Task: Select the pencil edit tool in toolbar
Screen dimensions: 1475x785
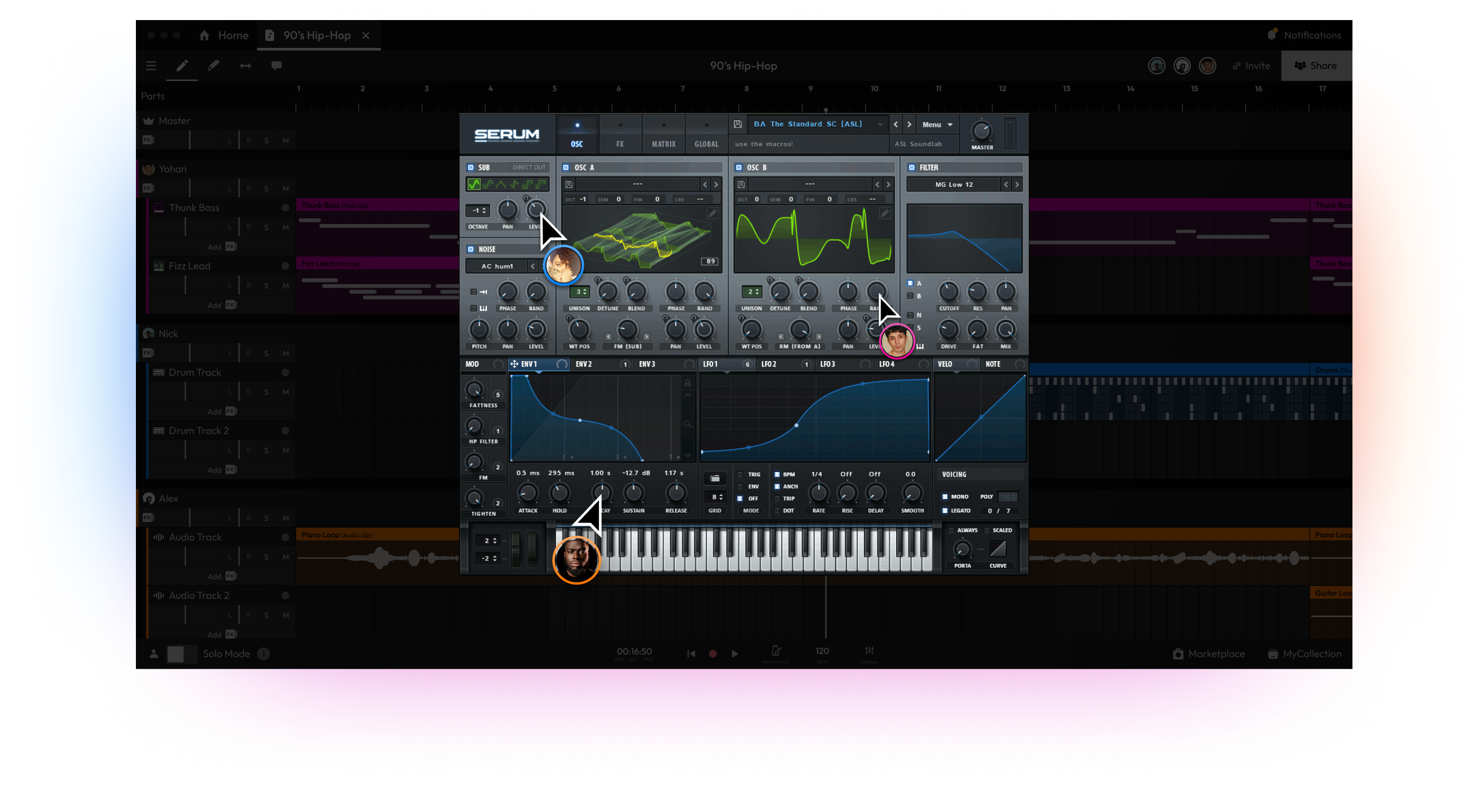Action: pyautogui.click(x=182, y=66)
